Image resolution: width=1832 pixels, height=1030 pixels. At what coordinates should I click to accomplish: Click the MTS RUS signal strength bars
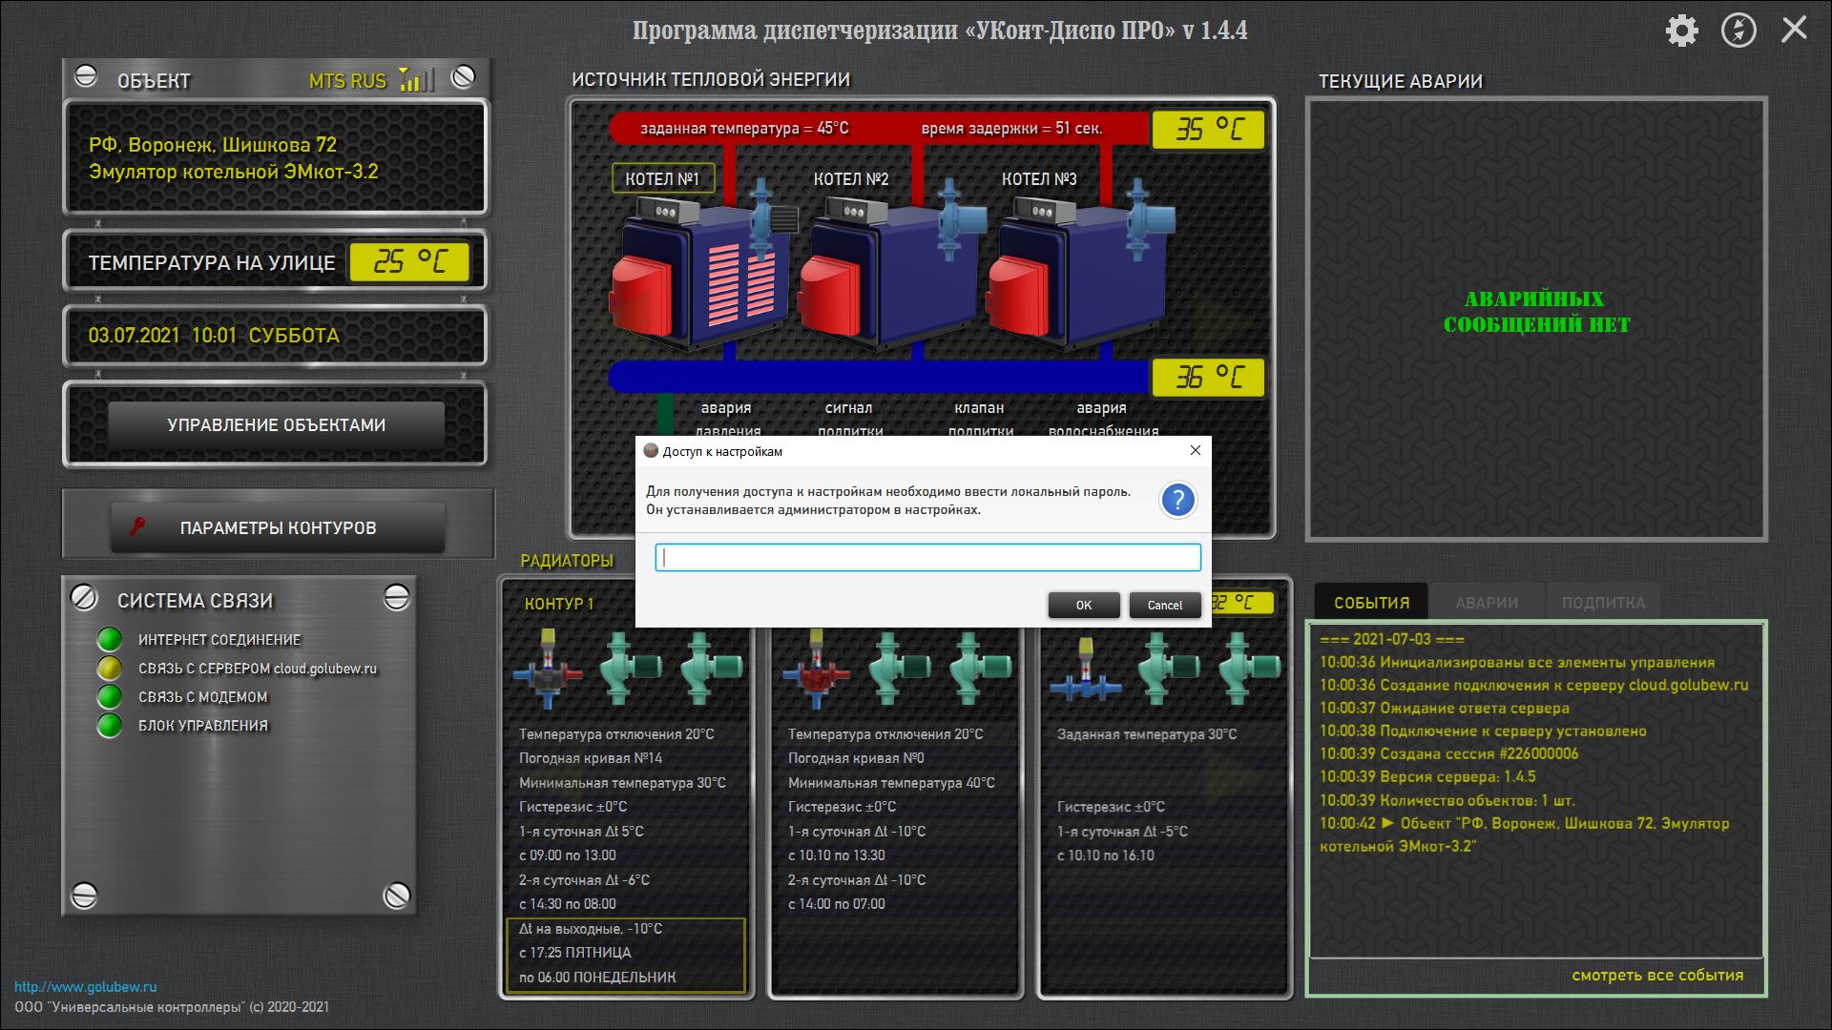pyautogui.click(x=416, y=80)
